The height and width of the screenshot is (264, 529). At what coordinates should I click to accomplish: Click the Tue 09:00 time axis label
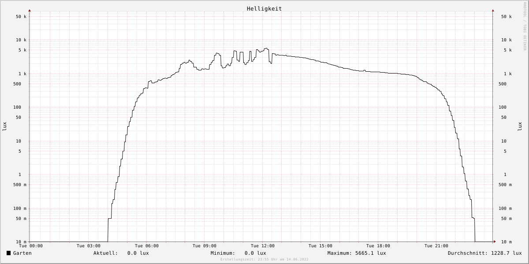click(205, 246)
